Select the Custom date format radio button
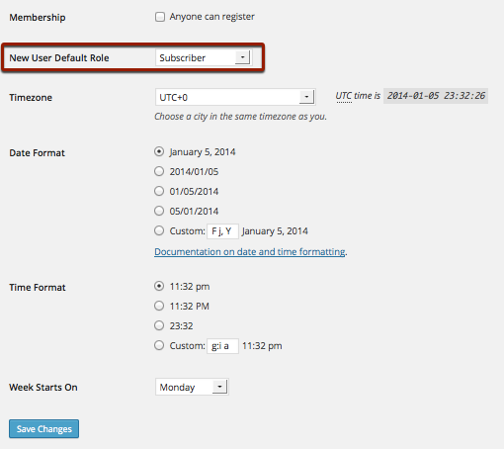The width and height of the screenshot is (504, 449). [x=159, y=230]
